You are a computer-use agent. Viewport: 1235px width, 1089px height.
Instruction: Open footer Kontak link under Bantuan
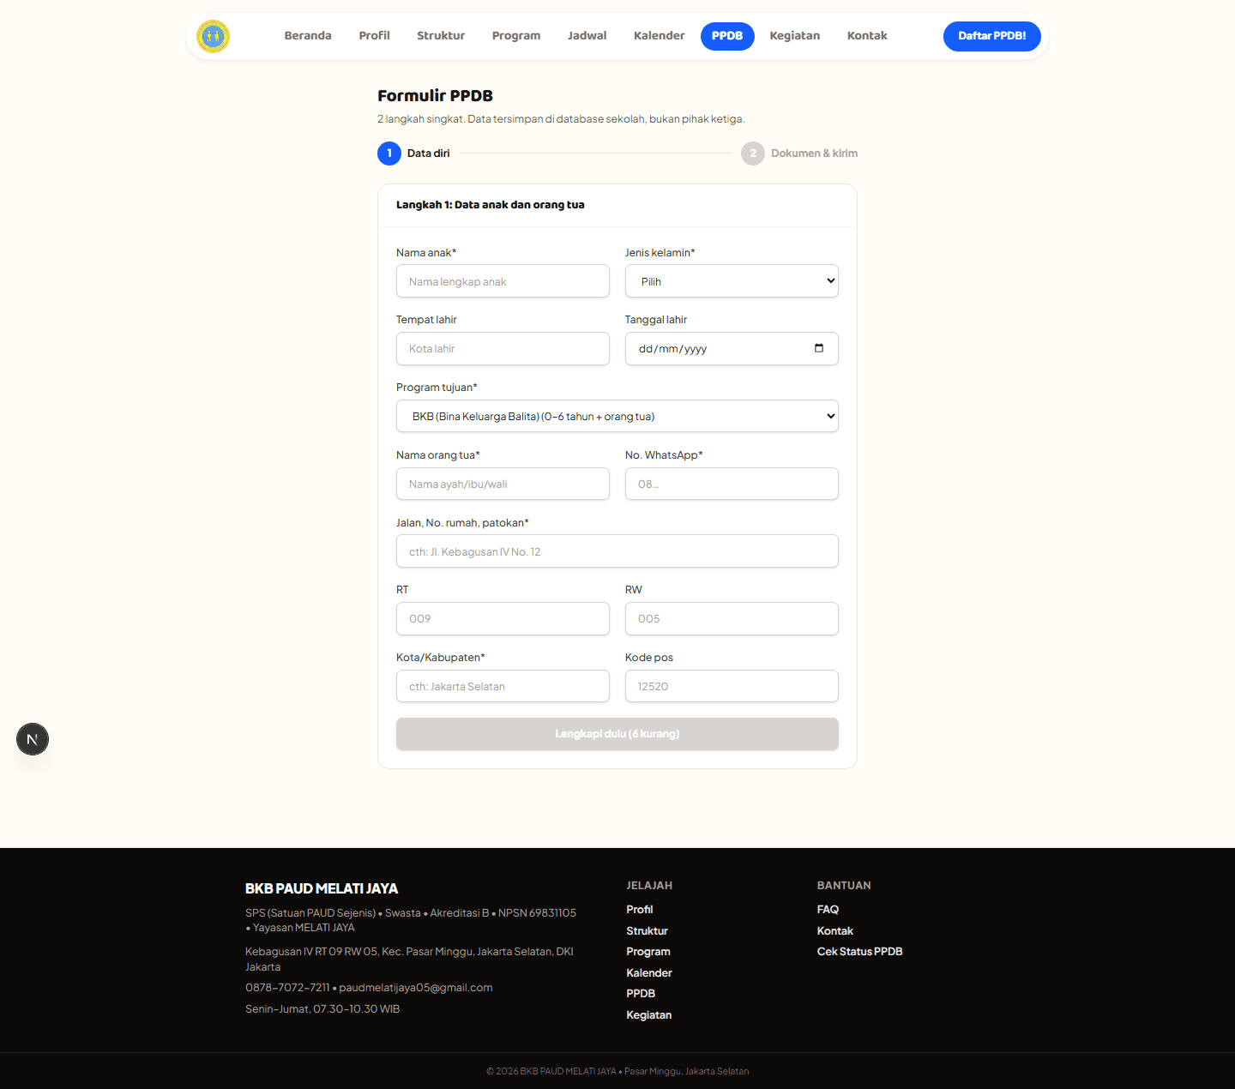point(835,931)
